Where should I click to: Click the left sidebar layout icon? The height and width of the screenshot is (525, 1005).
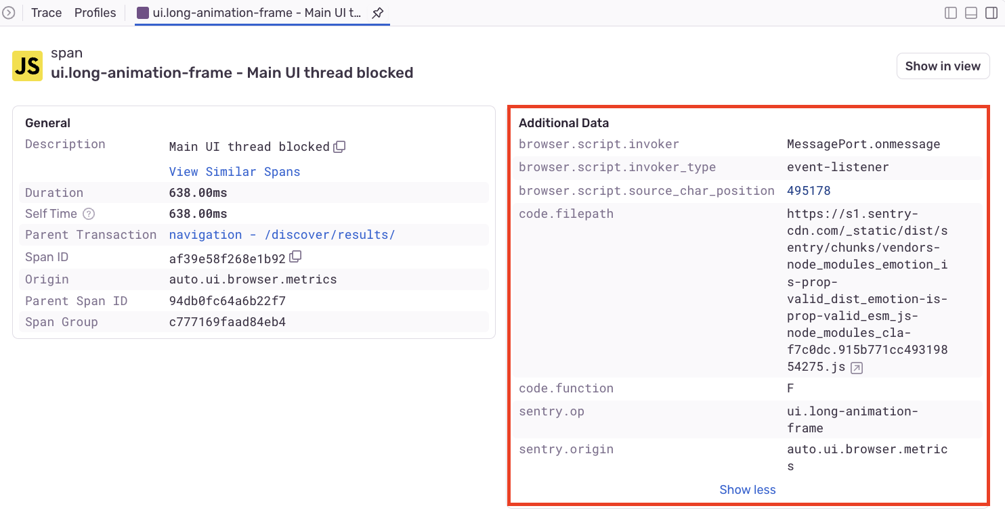click(x=951, y=12)
